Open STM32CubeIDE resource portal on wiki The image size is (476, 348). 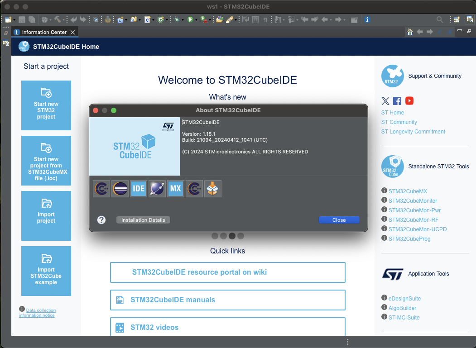pos(228,272)
